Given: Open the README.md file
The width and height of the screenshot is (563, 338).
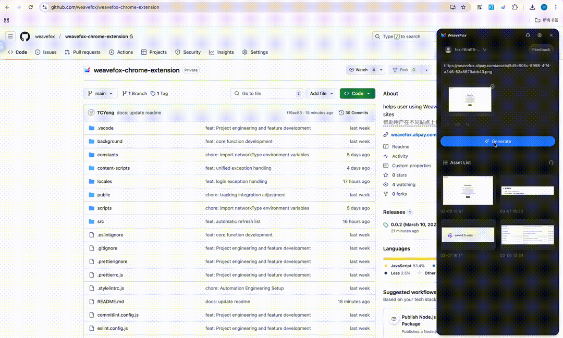Looking at the screenshot, I should 110,302.
